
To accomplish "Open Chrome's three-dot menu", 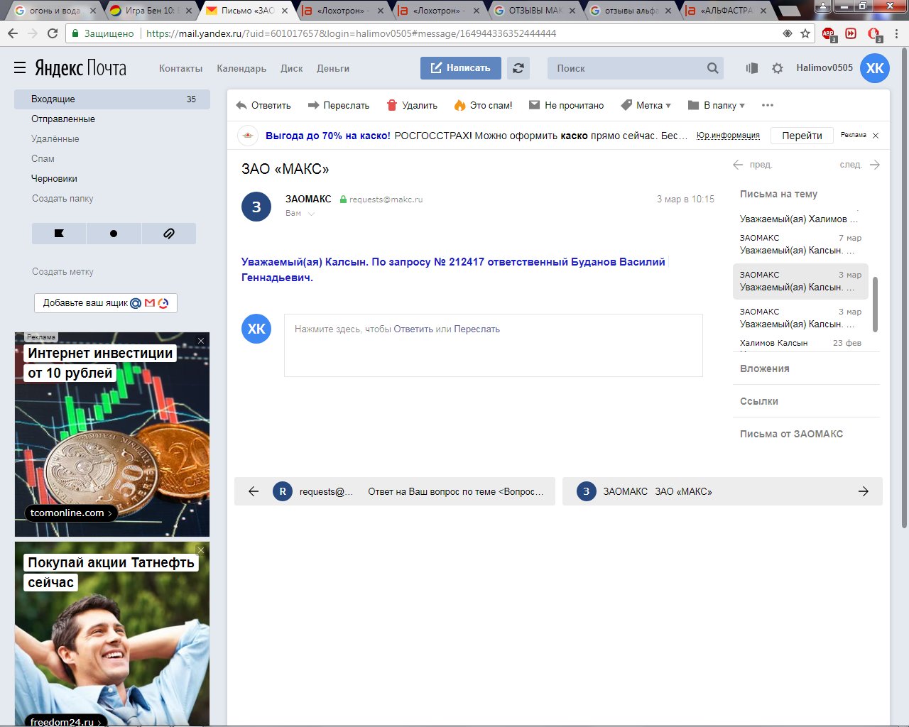I will [897, 33].
